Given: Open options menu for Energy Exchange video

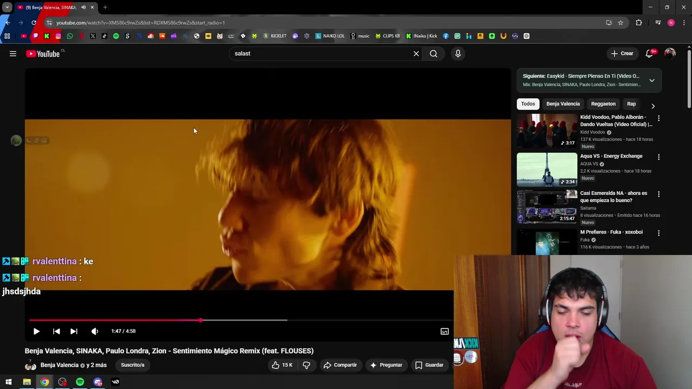Looking at the screenshot, I should point(658,157).
